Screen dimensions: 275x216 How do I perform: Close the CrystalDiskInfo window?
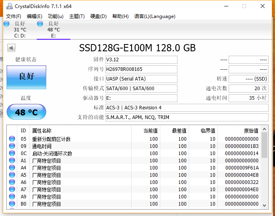(263, 6)
